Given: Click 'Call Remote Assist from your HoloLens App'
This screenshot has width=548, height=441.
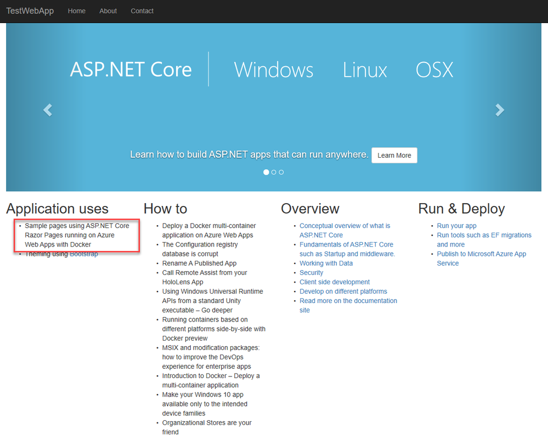Looking at the screenshot, I should point(205,277).
